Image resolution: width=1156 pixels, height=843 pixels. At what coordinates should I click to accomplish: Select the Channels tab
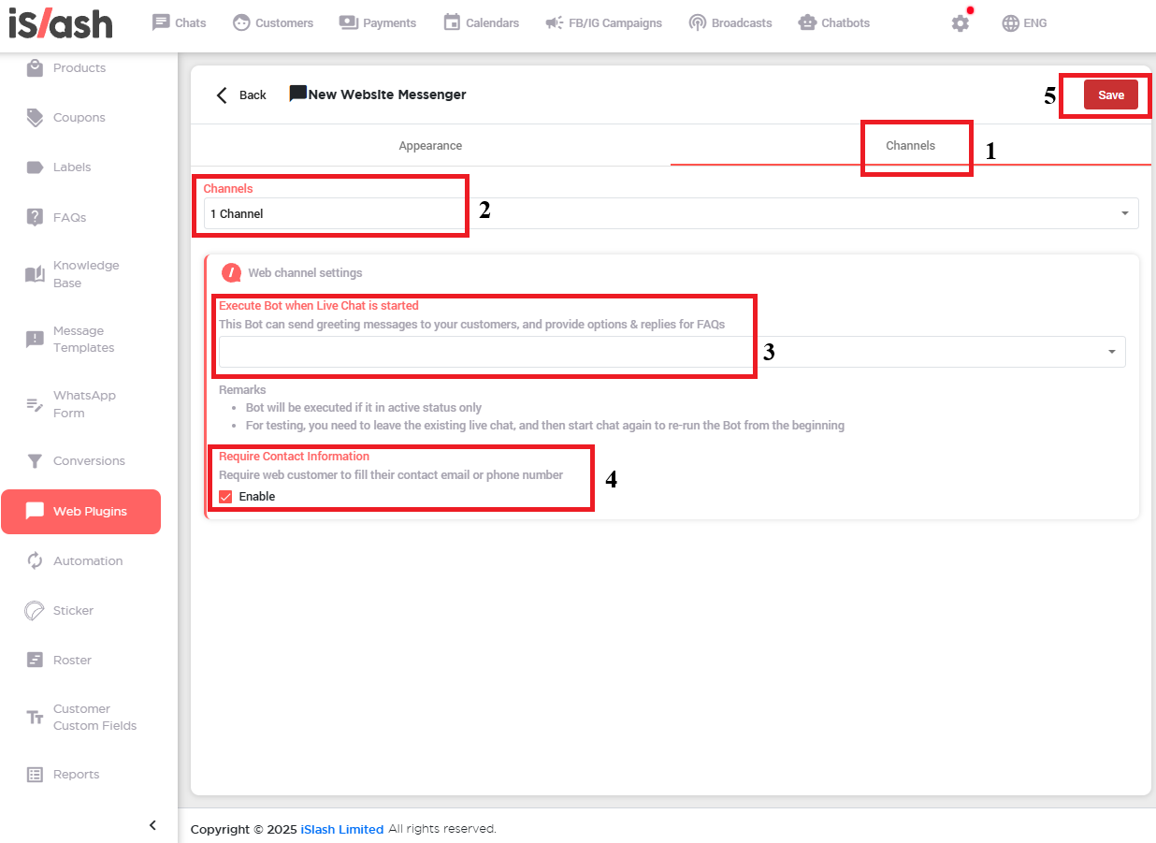pyautogui.click(x=910, y=146)
